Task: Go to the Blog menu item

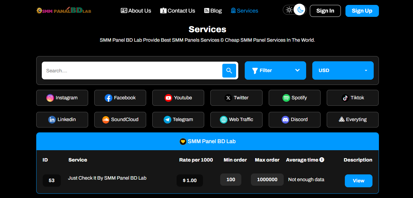Action: coord(213,11)
